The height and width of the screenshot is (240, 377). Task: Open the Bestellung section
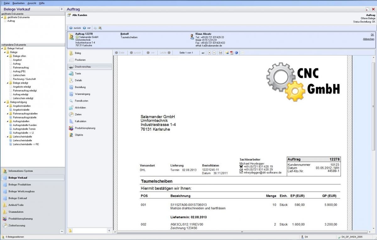[89, 87]
